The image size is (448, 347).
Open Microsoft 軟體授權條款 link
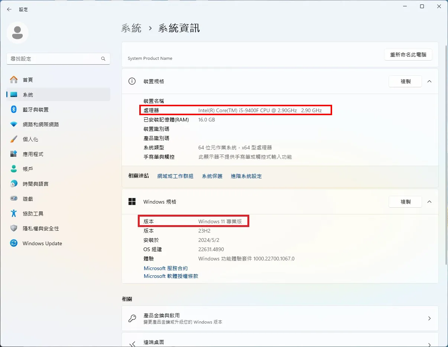(x=171, y=276)
